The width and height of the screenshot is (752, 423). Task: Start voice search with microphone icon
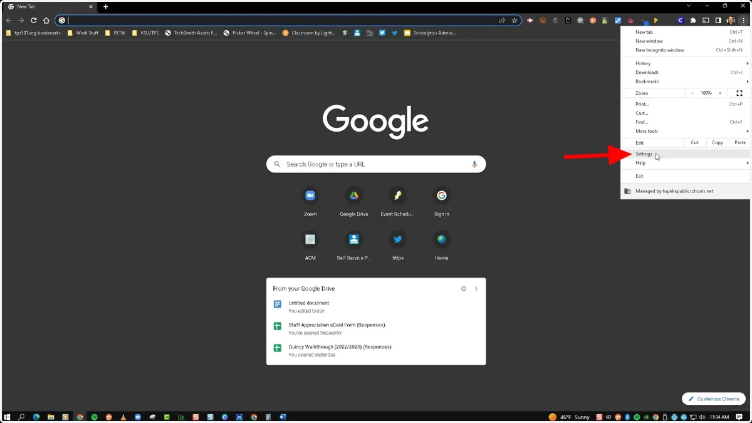pyautogui.click(x=474, y=164)
